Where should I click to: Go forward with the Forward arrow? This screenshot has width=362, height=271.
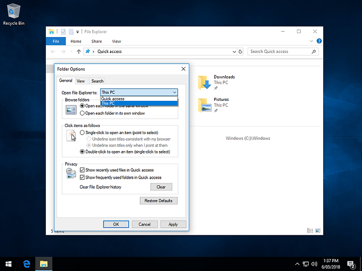[x=63, y=51]
